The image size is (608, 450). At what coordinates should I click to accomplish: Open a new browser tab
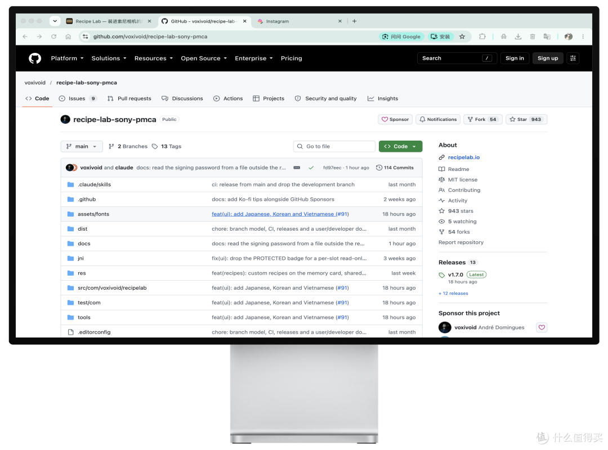pos(355,21)
